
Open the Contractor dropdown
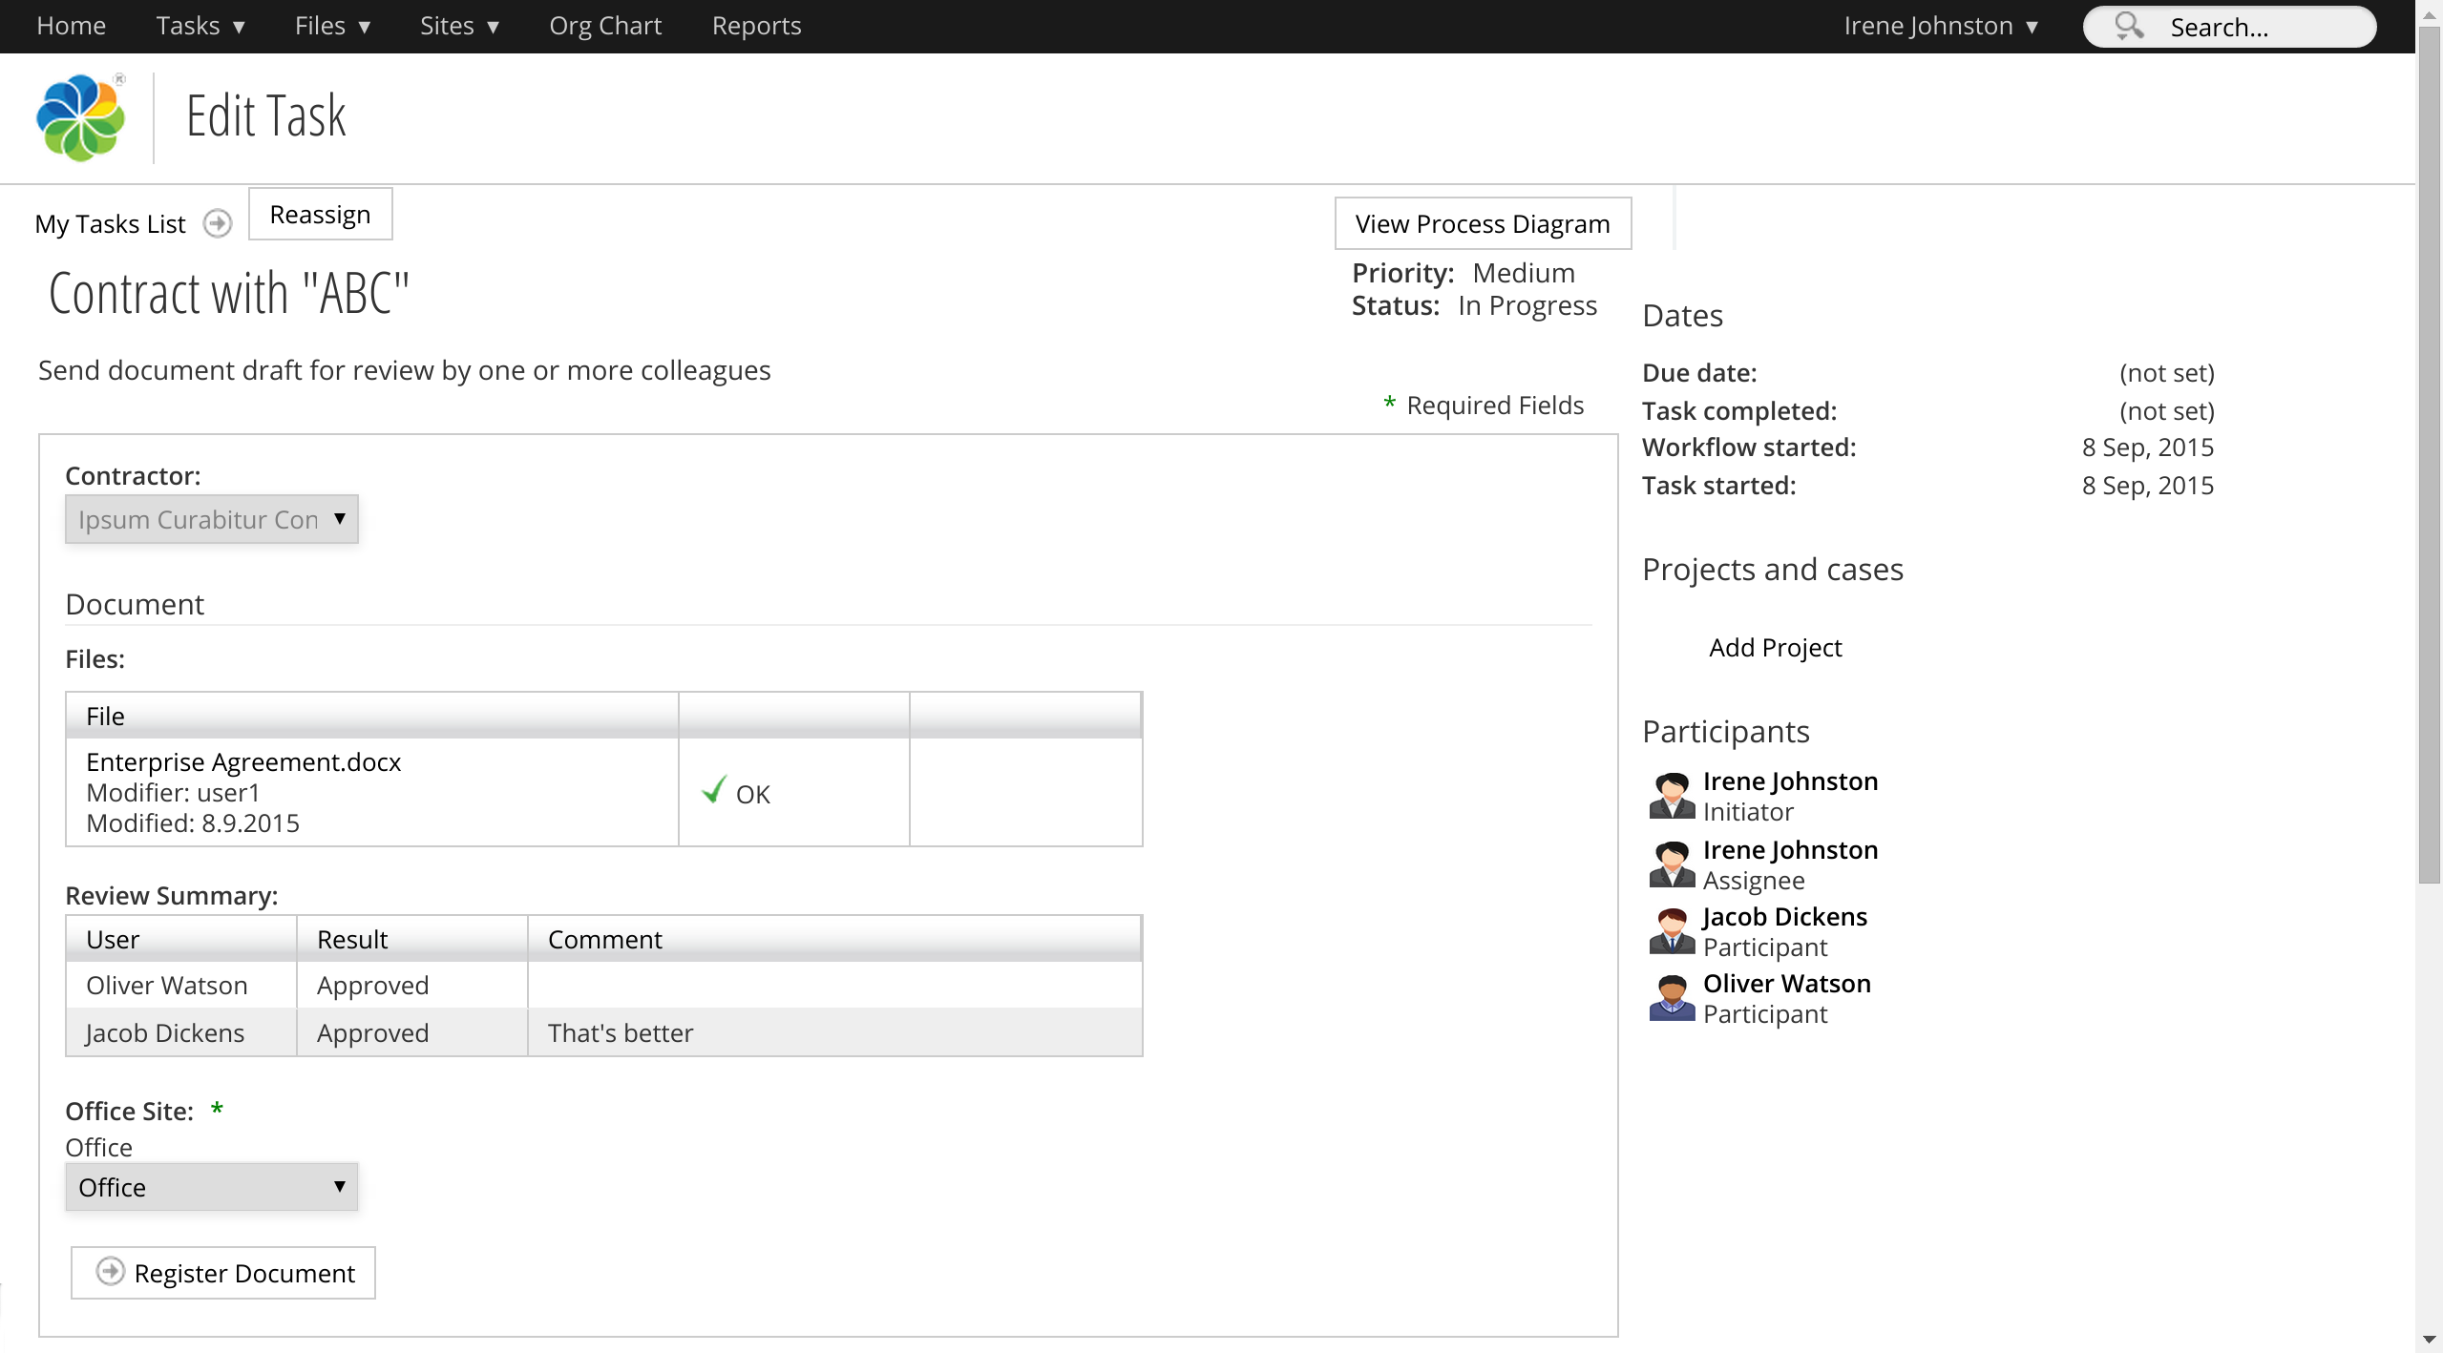point(211,519)
